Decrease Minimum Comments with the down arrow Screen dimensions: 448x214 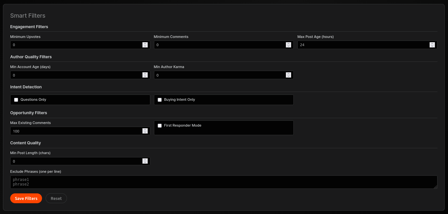288,46
